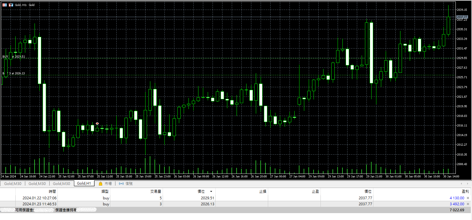This screenshot has width=472, height=220.
Task: Click the signals broadcast icon beside 信號
Action: coord(121,184)
